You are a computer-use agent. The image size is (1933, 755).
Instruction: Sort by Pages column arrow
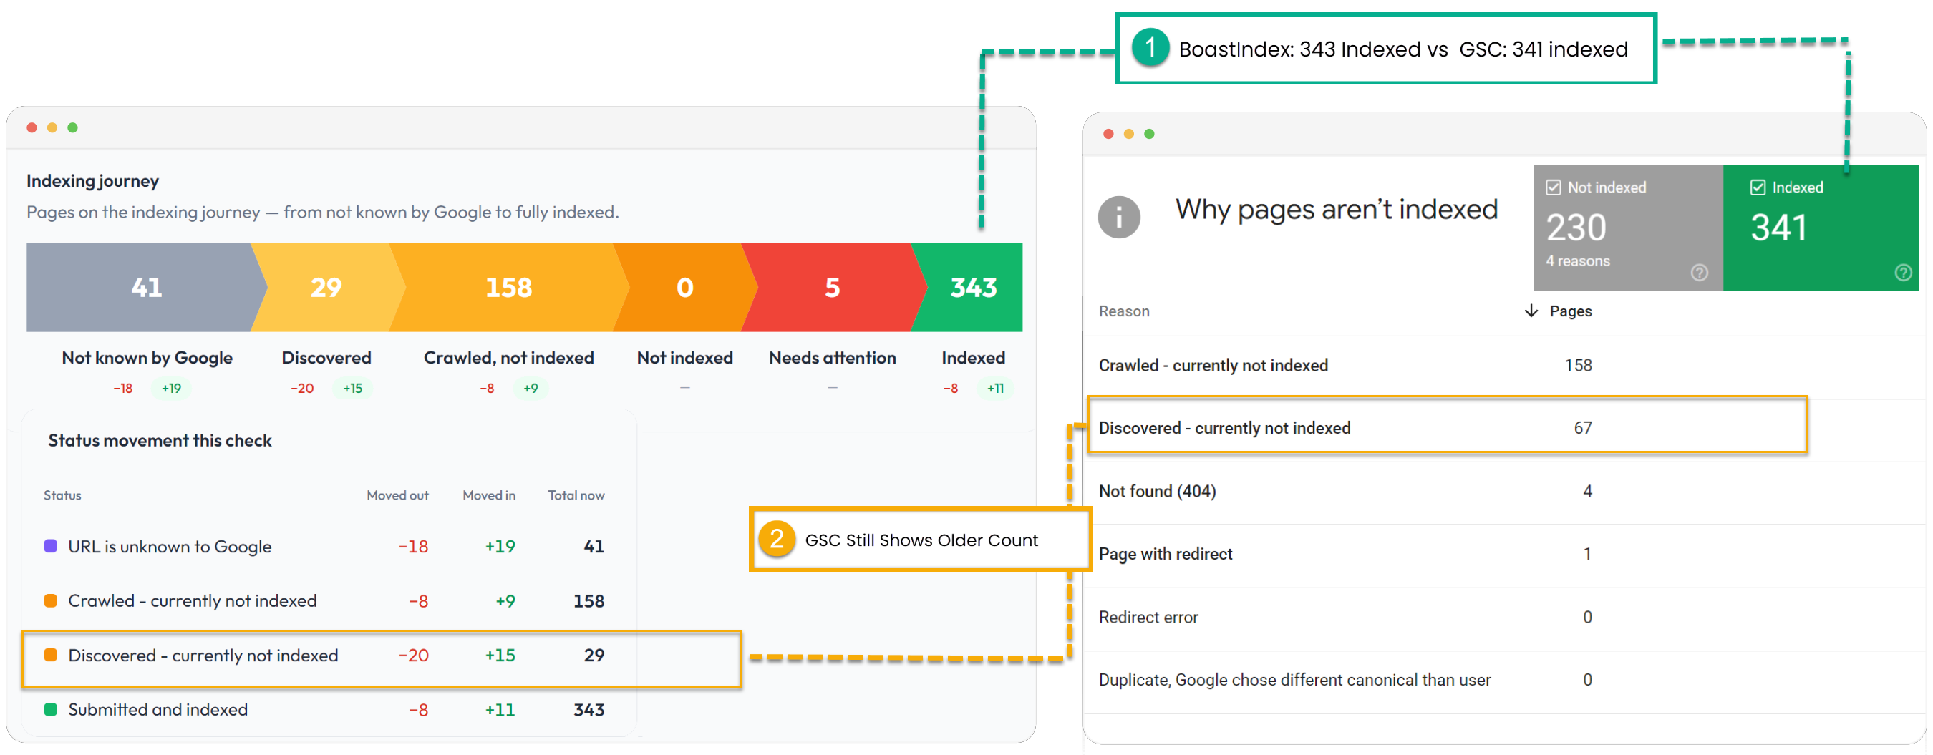click(x=1531, y=311)
